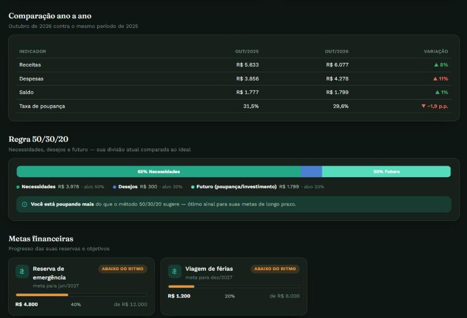
Task: Click the 65% Necessidades bar segment
Action: [x=159, y=172]
